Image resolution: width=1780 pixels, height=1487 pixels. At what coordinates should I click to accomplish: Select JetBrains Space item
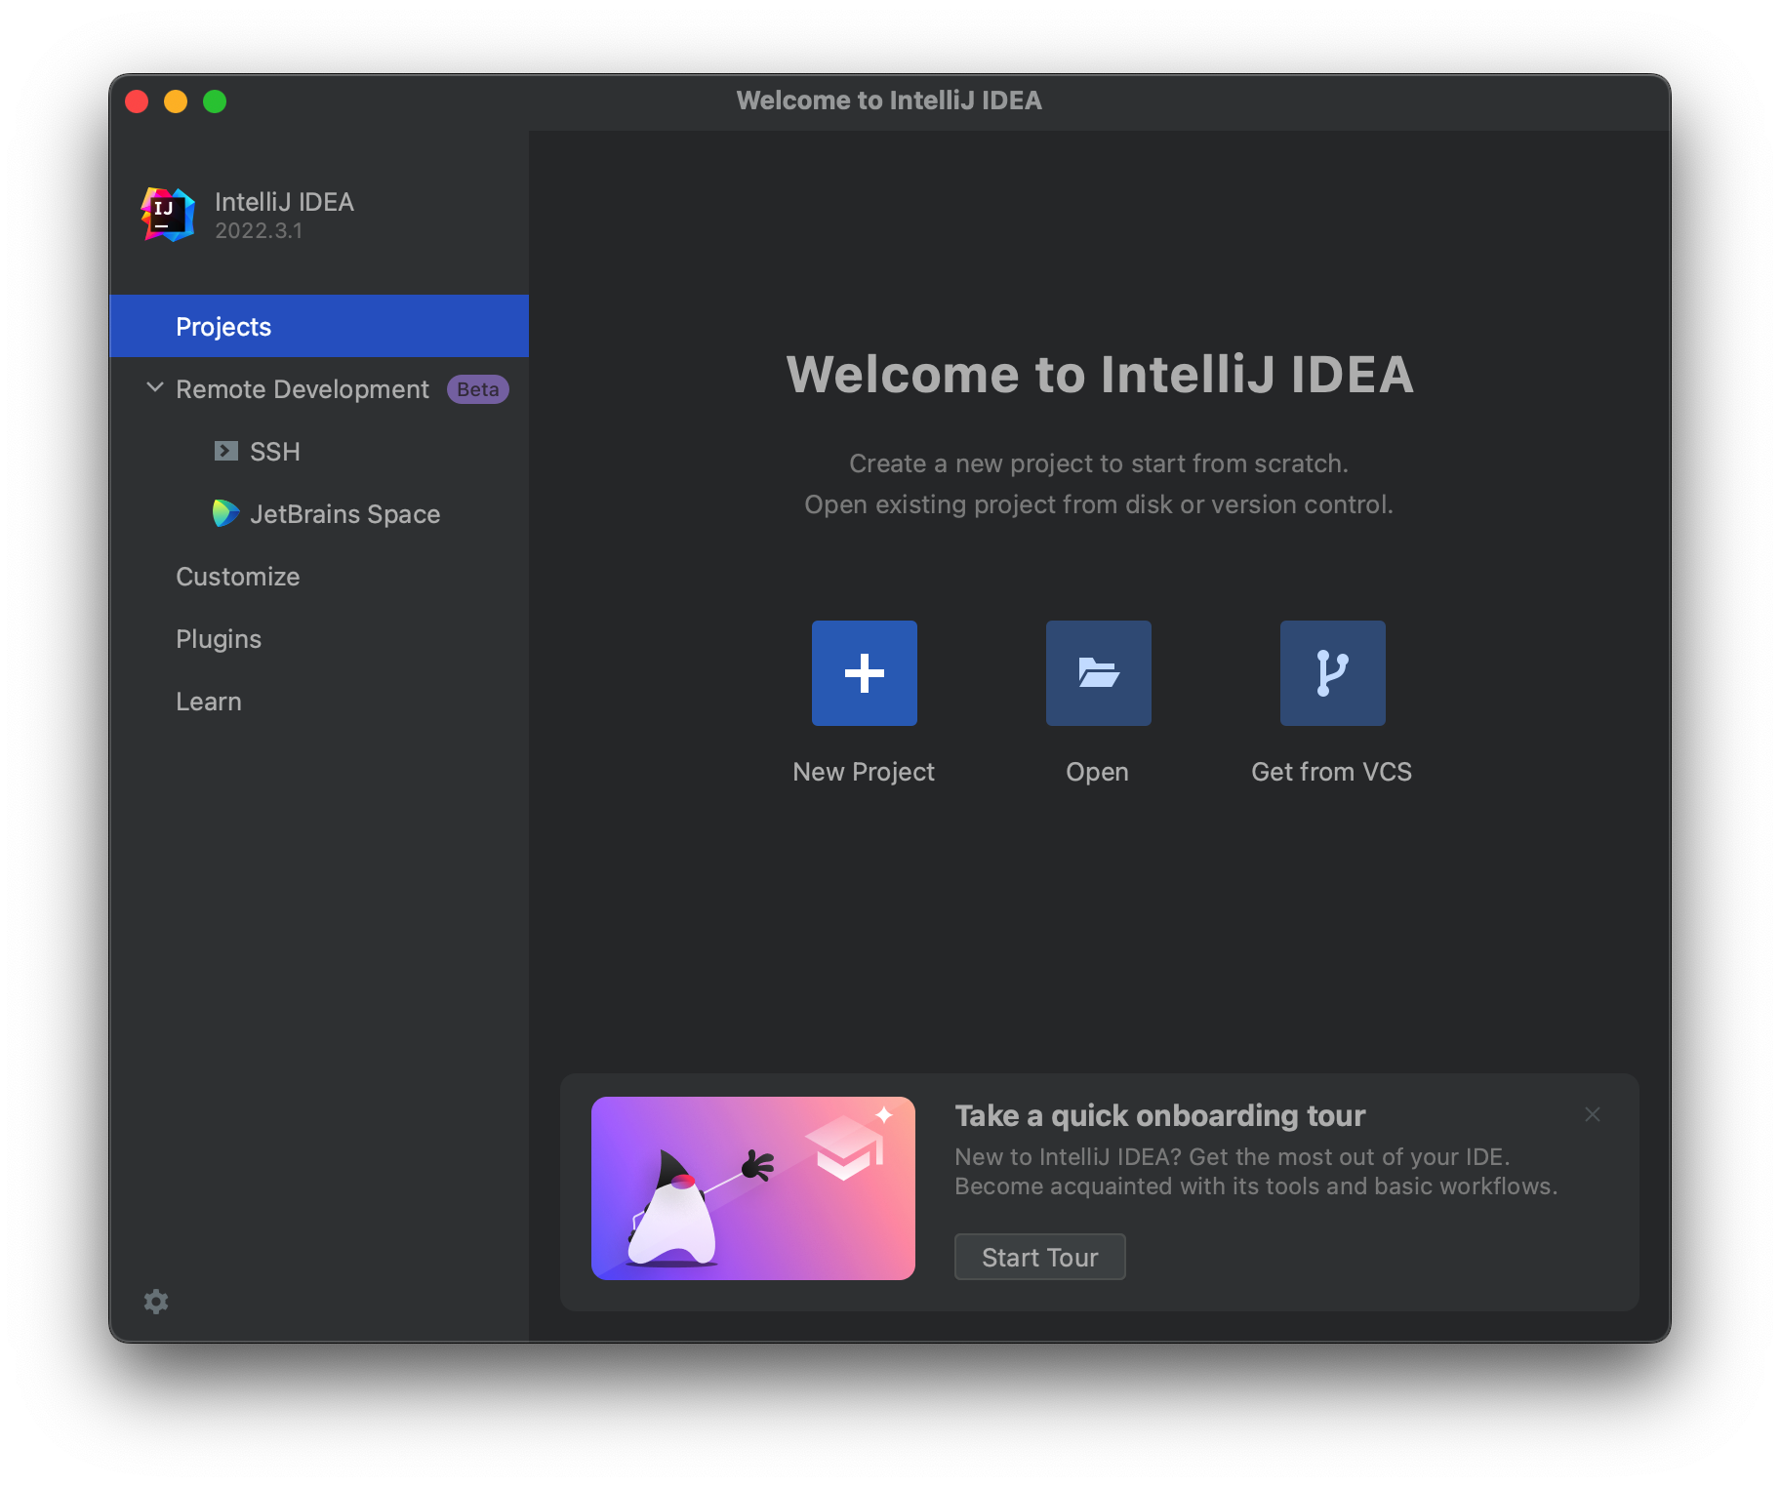pyautogui.click(x=319, y=513)
